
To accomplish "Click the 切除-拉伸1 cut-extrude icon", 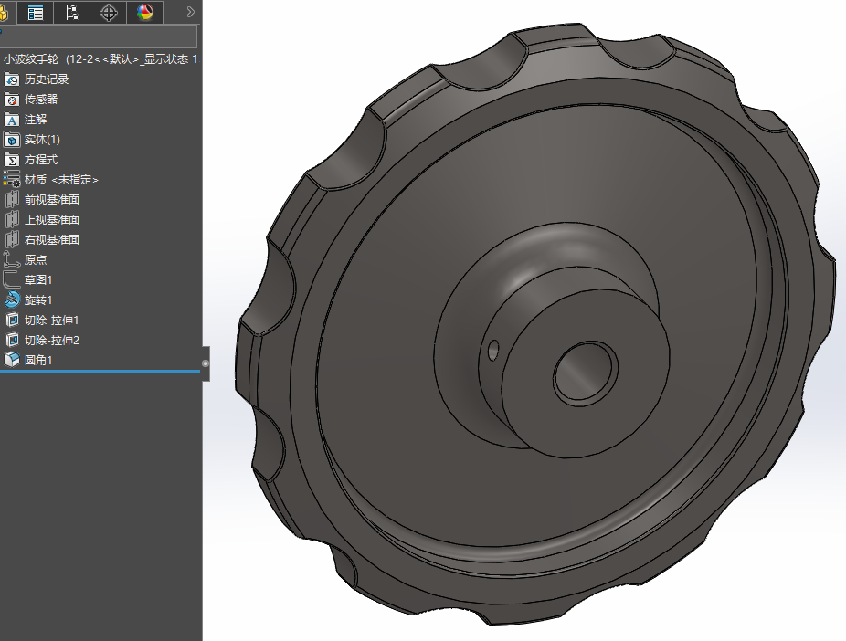I will (x=12, y=320).
